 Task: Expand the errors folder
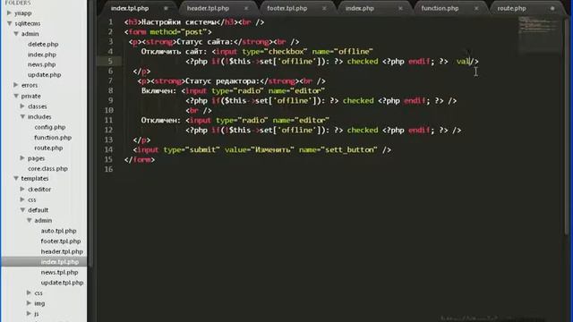tap(16, 85)
